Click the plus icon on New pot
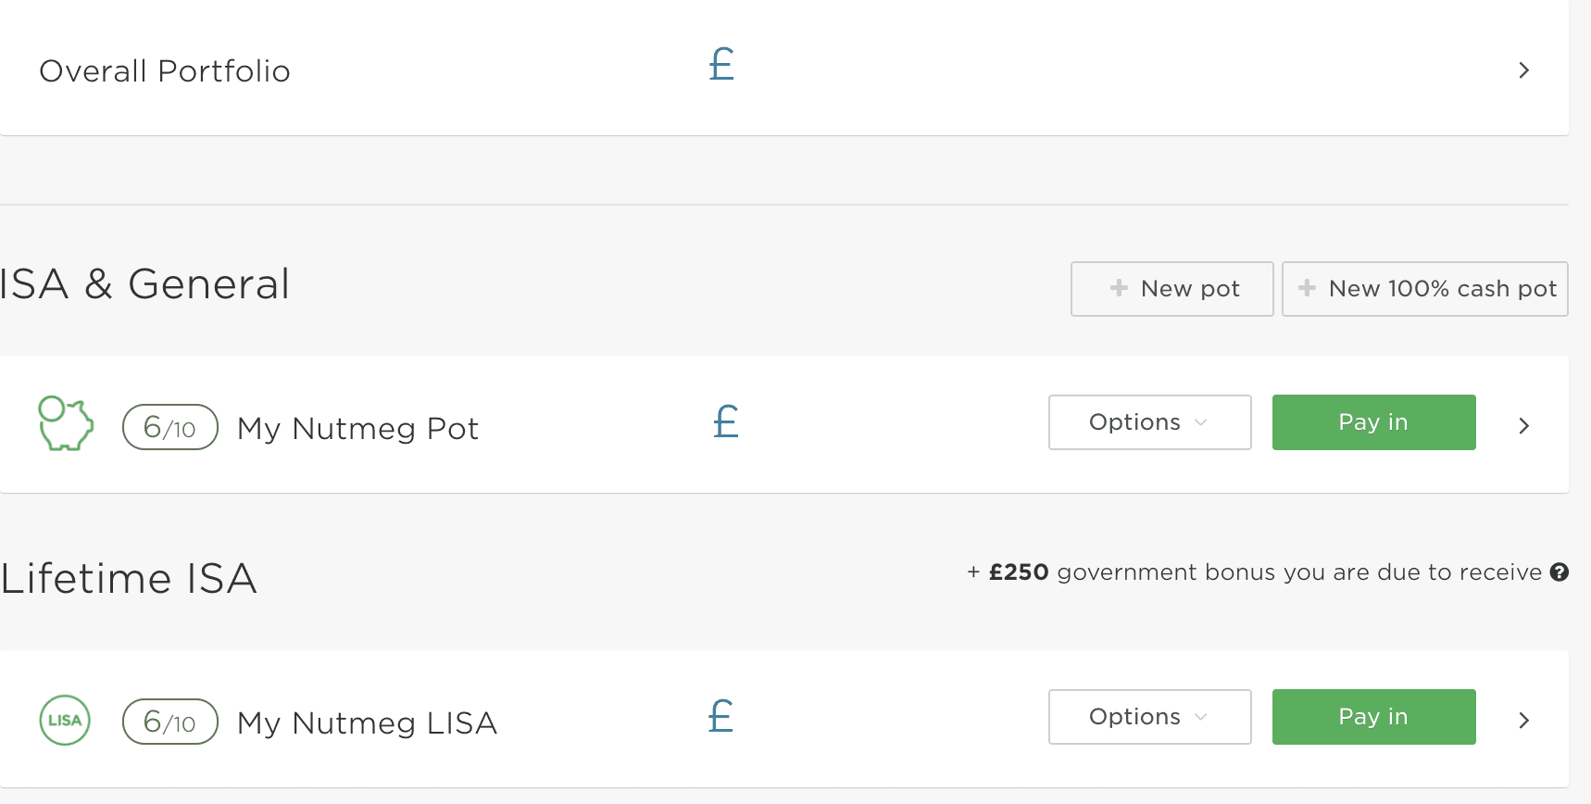1591x804 pixels. pos(1119,288)
